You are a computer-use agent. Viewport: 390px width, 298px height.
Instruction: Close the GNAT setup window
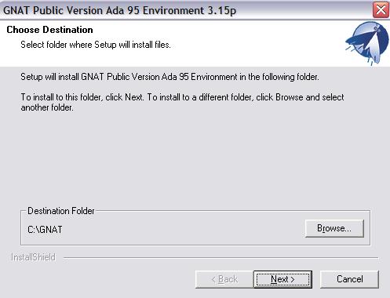[x=381, y=10]
